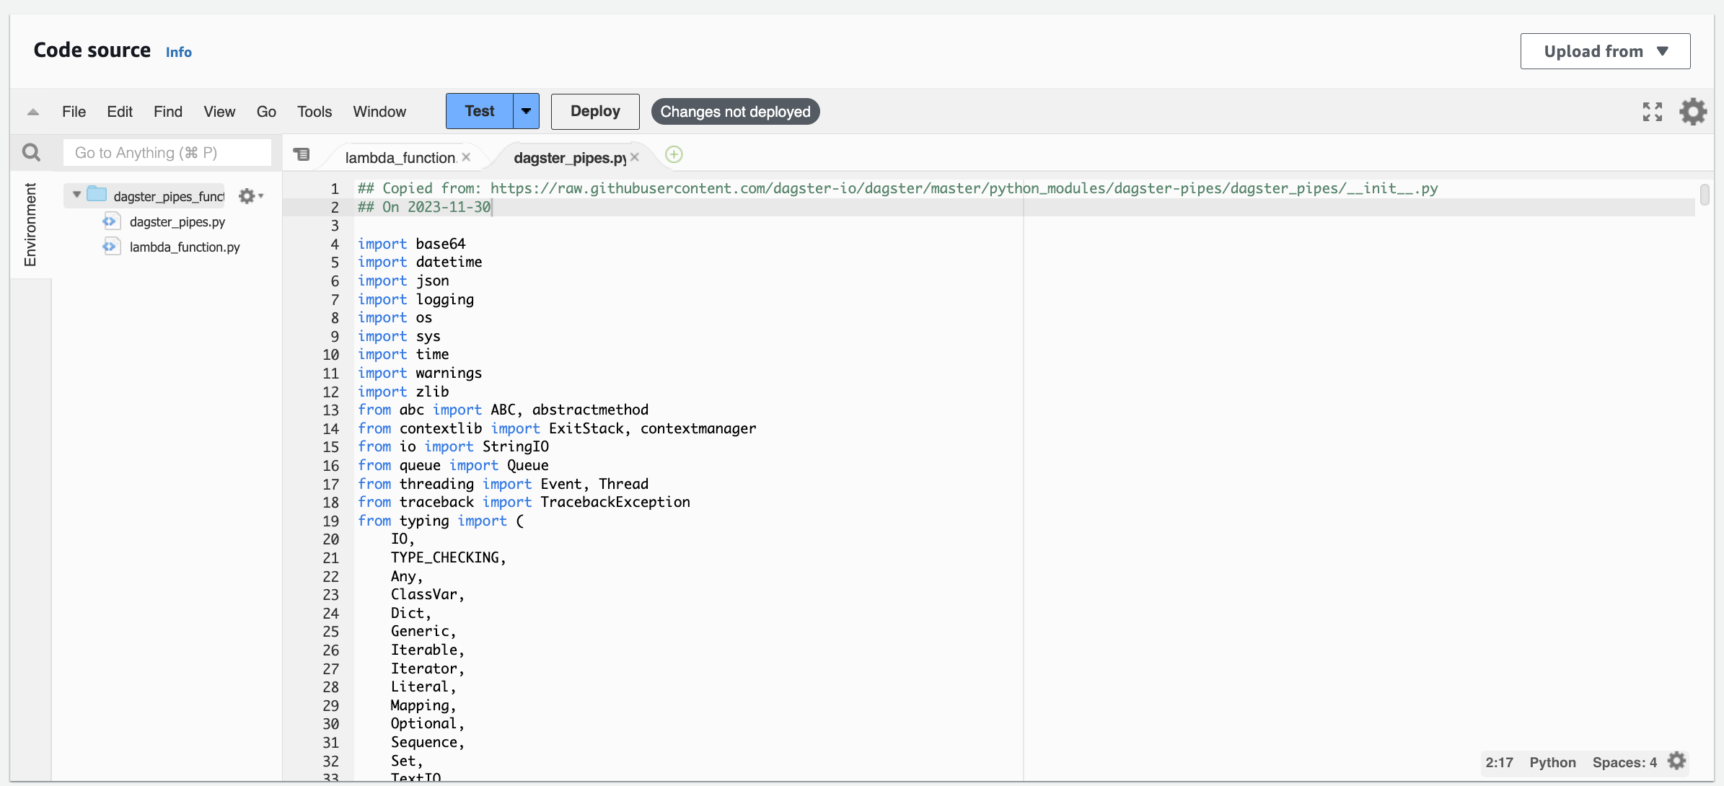The width and height of the screenshot is (1724, 786).
Task: Open folder settings gear next to dagster_pipes_func
Action: [248, 195]
